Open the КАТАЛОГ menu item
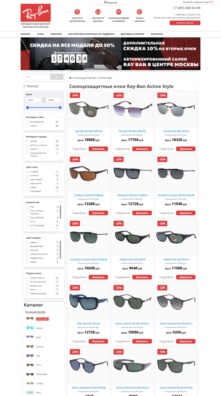 (x=25, y=34)
